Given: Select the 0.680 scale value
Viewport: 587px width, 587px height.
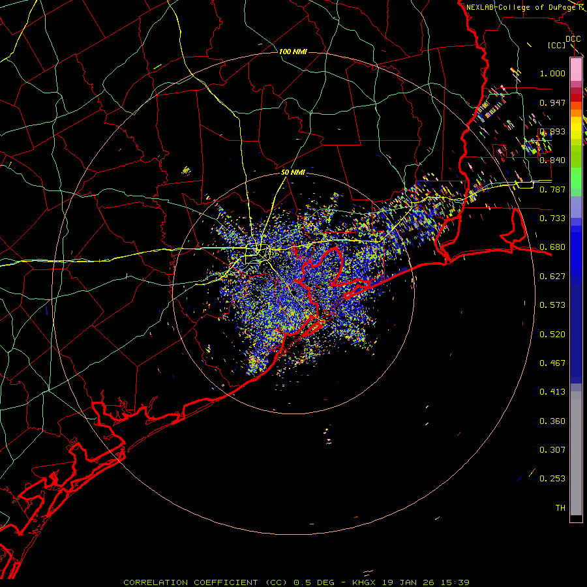Looking at the screenshot, I should (x=552, y=247).
